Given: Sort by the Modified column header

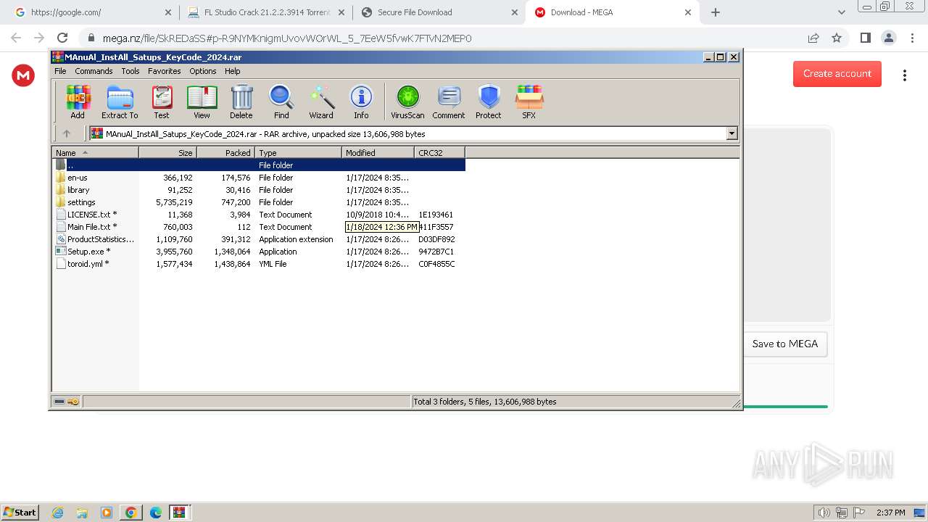Looking at the screenshot, I should click(x=378, y=152).
